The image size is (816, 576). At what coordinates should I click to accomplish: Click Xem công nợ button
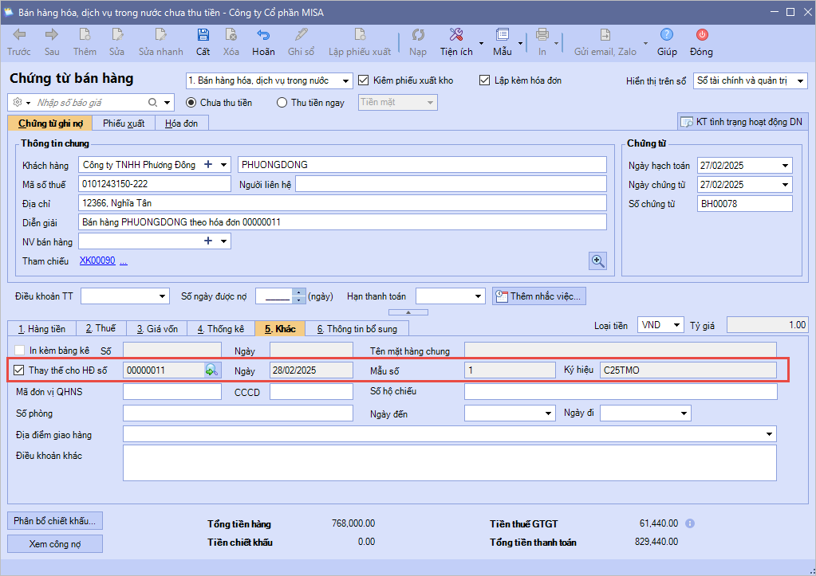point(55,544)
